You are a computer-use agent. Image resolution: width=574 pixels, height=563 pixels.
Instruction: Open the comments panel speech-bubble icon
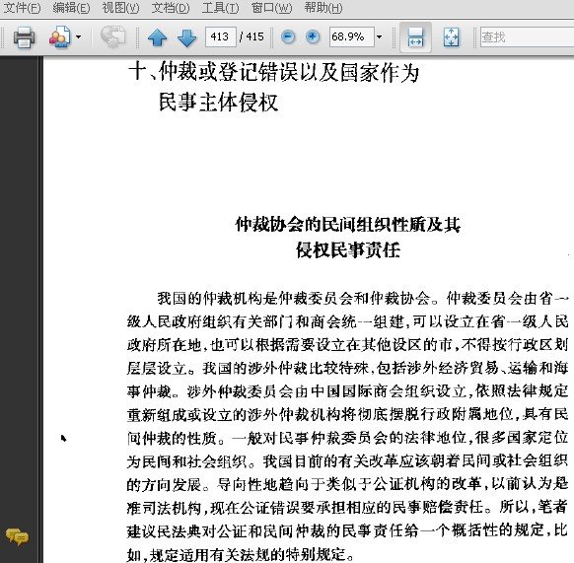pyautogui.click(x=17, y=537)
